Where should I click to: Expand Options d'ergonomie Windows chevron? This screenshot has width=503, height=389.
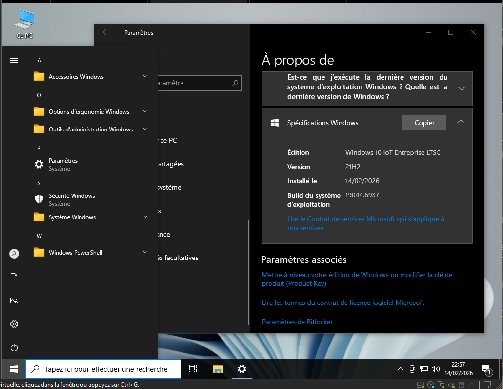[145, 111]
